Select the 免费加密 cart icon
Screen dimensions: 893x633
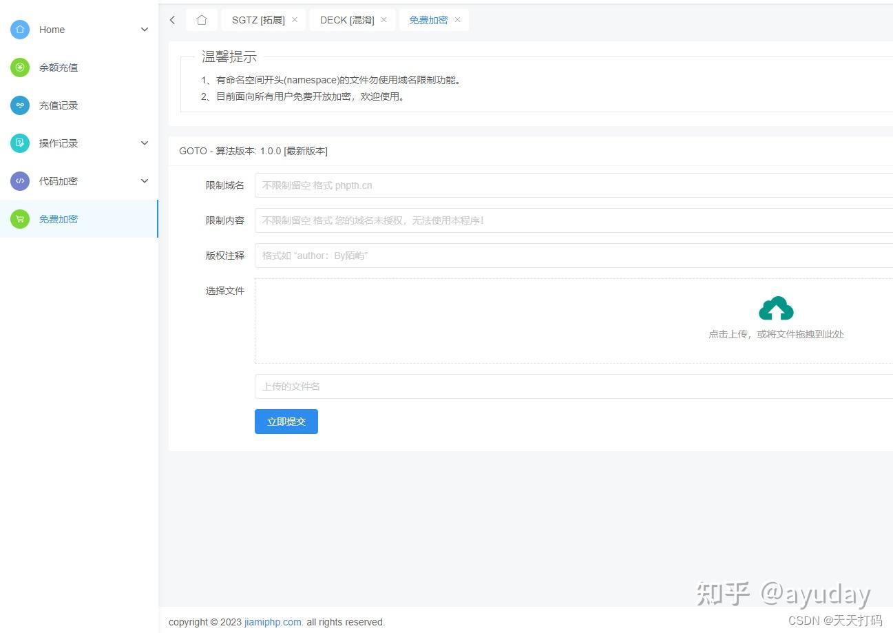tap(20, 219)
